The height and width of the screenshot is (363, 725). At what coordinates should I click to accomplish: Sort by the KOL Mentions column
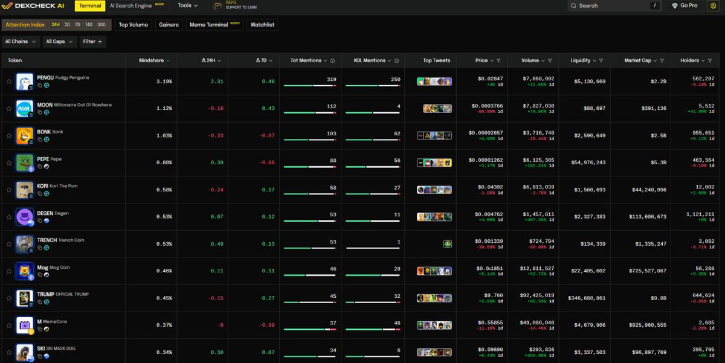point(373,60)
